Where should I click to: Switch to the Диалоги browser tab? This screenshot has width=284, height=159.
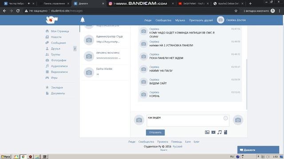click(88, 4)
